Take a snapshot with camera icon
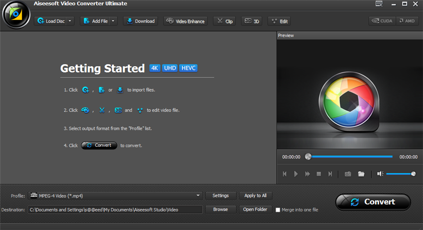 pos(347,174)
